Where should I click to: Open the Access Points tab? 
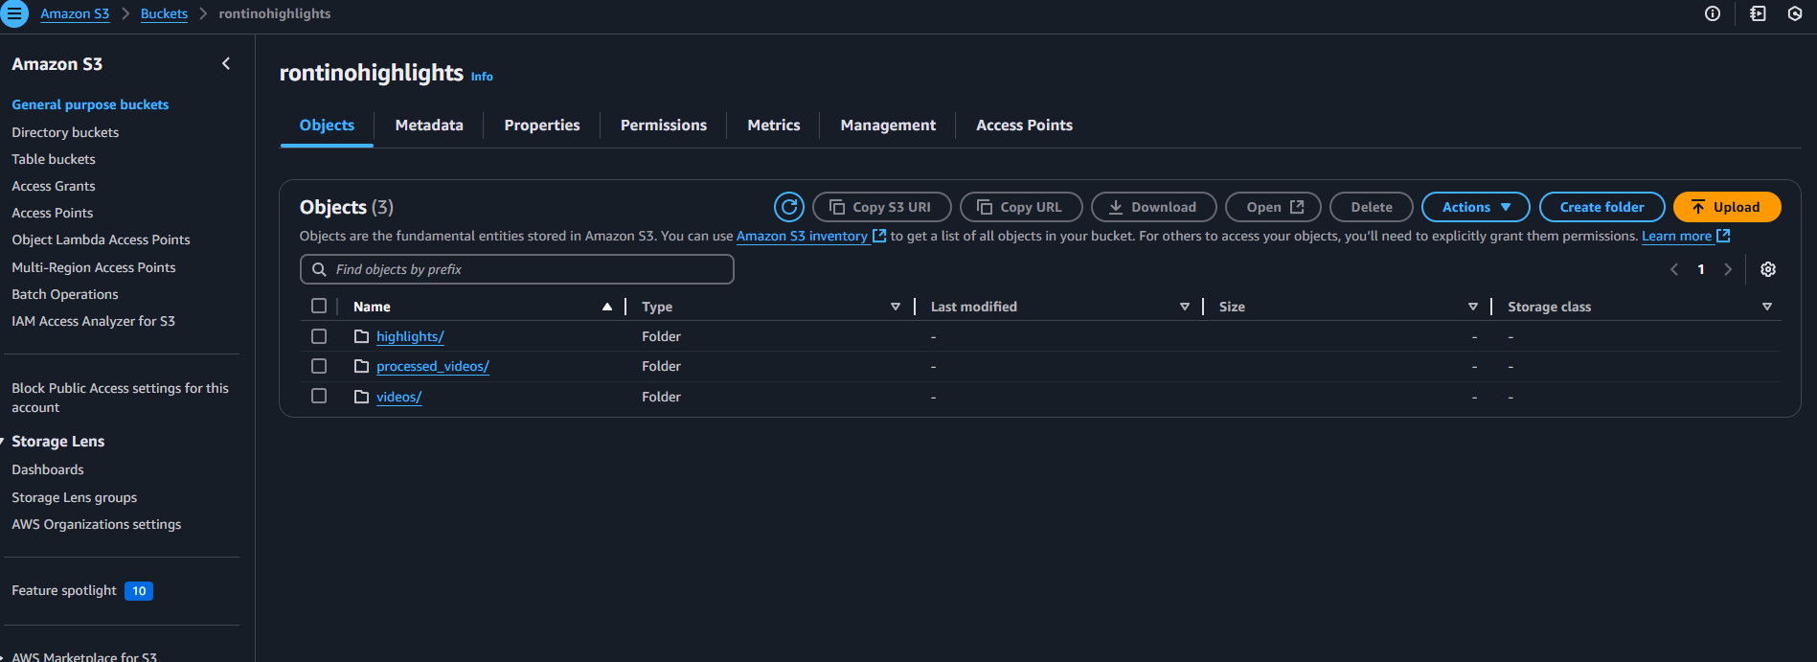click(x=1024, y=126)
